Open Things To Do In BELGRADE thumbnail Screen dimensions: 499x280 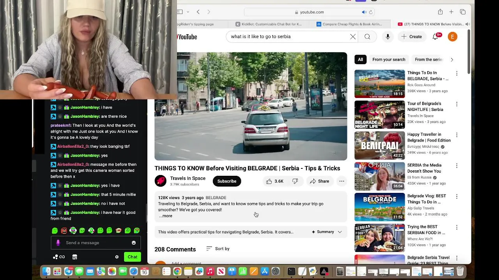click(x=380, y=84)
